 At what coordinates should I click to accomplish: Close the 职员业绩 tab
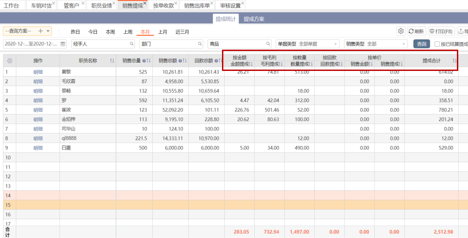pyautogui.click(x=114, y=3)
